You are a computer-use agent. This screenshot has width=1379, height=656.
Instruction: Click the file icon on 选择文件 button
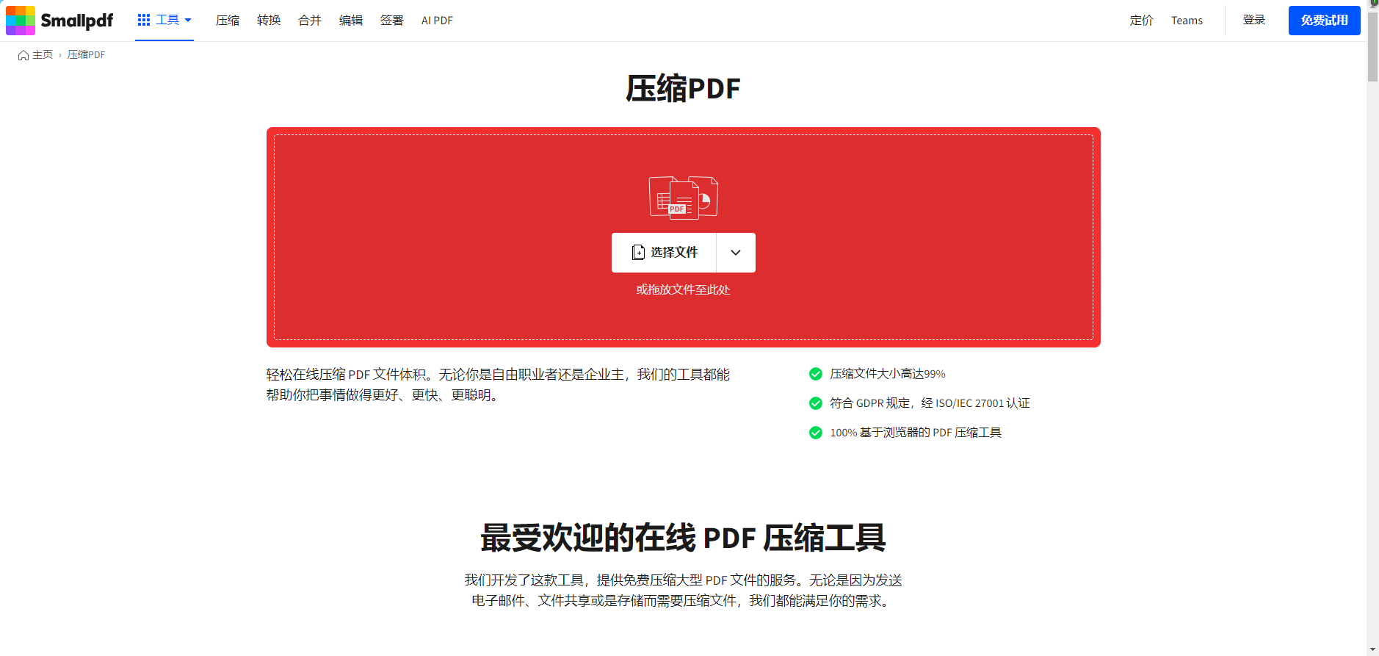pos(638,253)
